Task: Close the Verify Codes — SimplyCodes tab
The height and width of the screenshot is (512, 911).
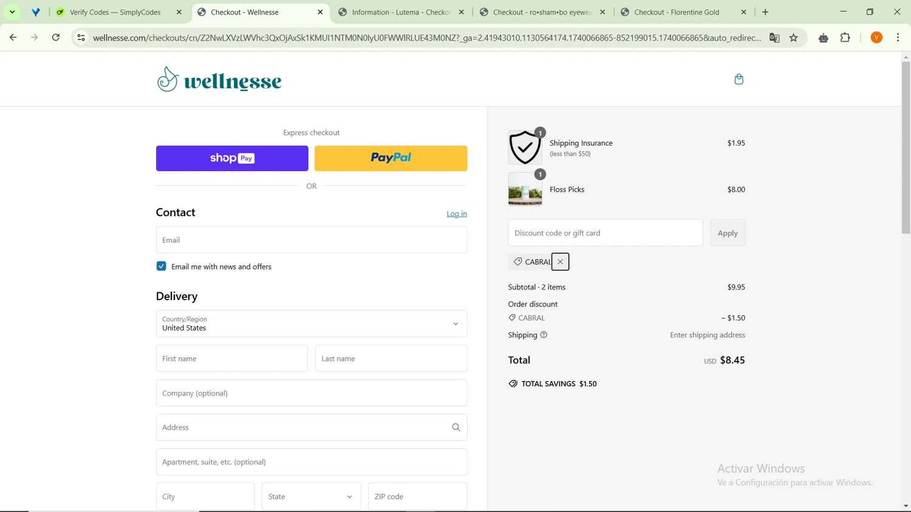Action: tap(179, 12)
